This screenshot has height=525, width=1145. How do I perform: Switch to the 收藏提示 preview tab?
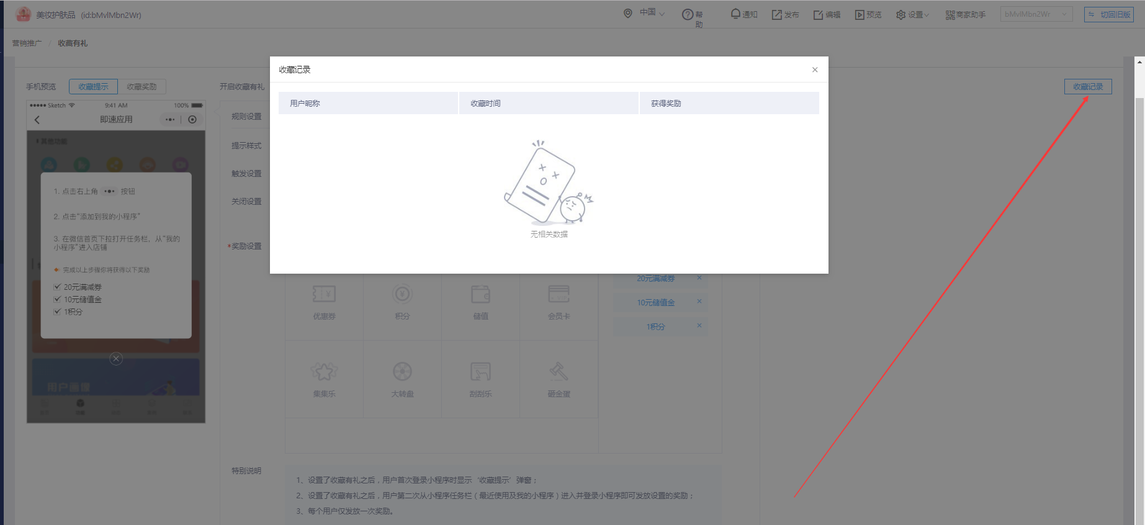point(93,87)
